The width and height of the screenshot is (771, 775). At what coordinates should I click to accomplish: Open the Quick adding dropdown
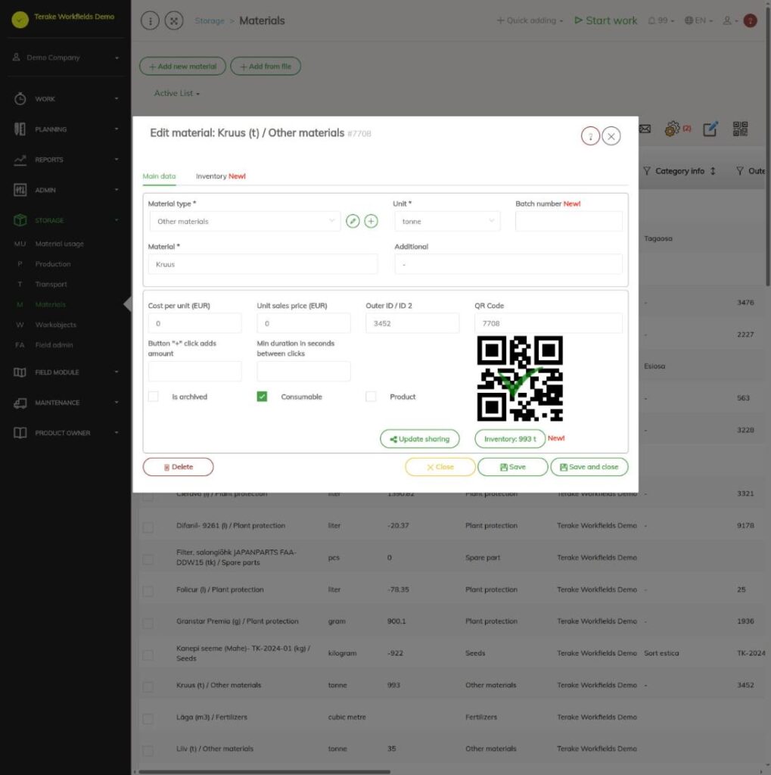click(x=530, y=20)
